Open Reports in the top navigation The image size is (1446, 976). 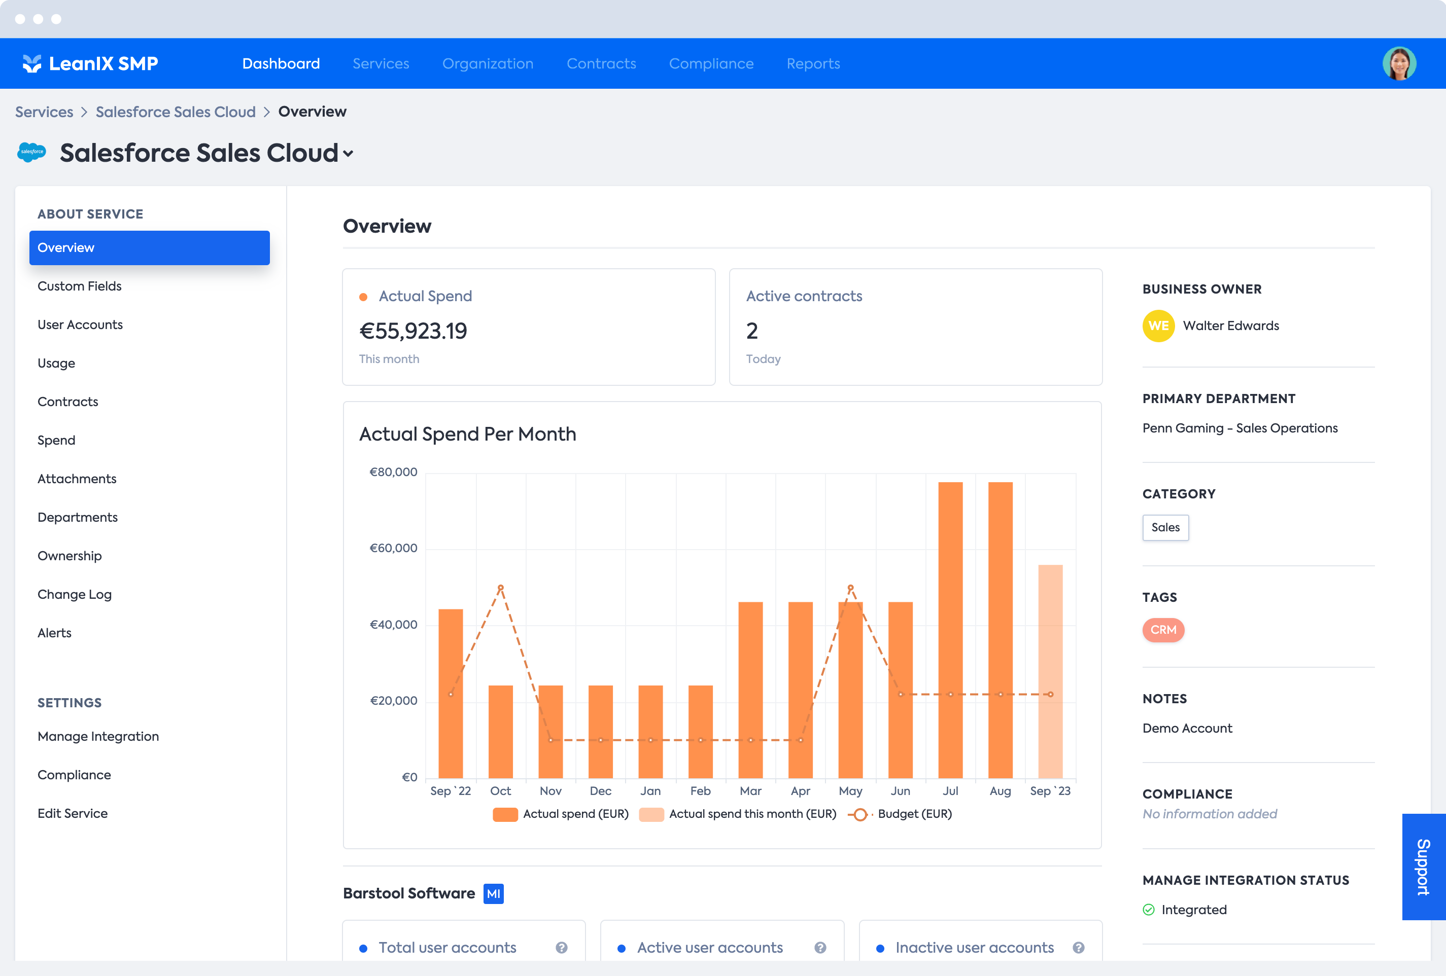[x=813, y=63]
